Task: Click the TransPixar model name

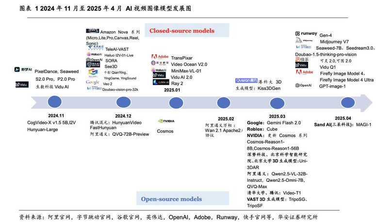Action: [181, 58]
